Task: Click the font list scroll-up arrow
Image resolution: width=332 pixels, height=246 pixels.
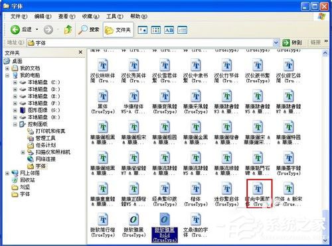Action: (x=325, y=53)
